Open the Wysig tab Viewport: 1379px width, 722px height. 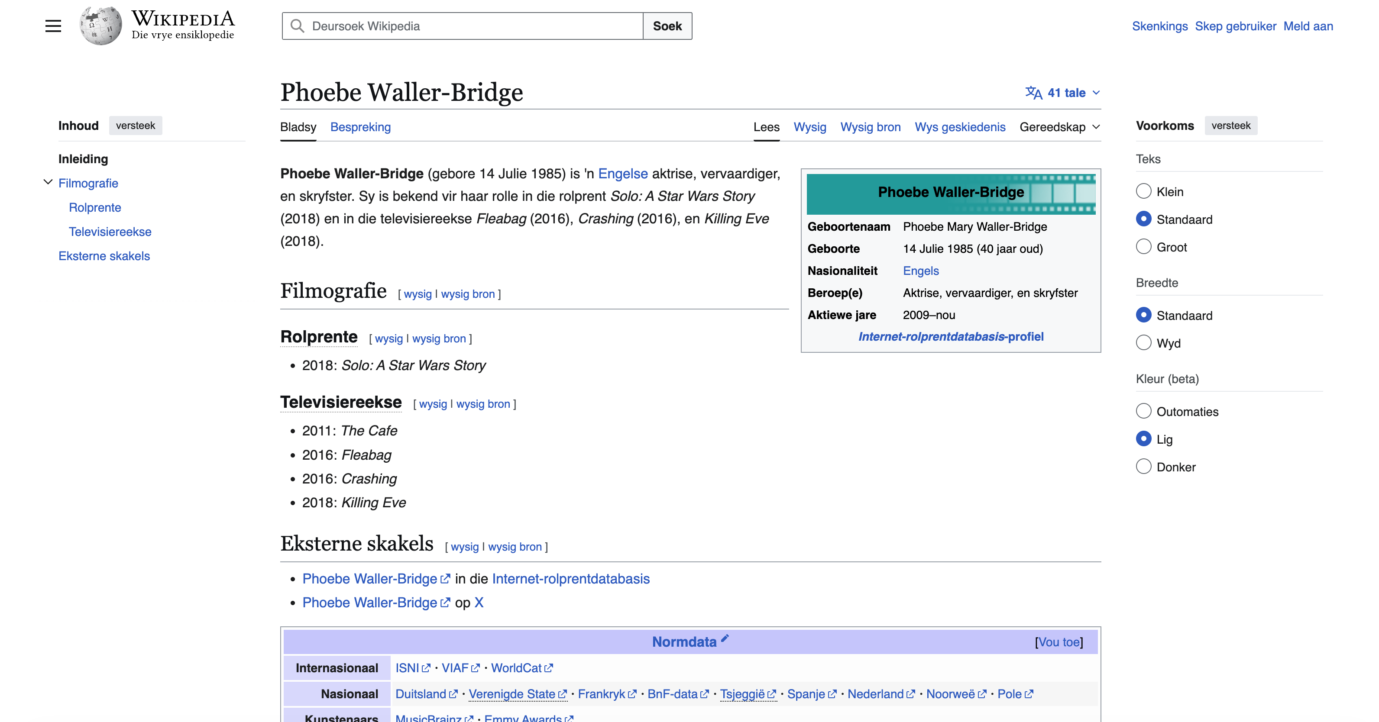pyautogui.click(x=809, y=127)
